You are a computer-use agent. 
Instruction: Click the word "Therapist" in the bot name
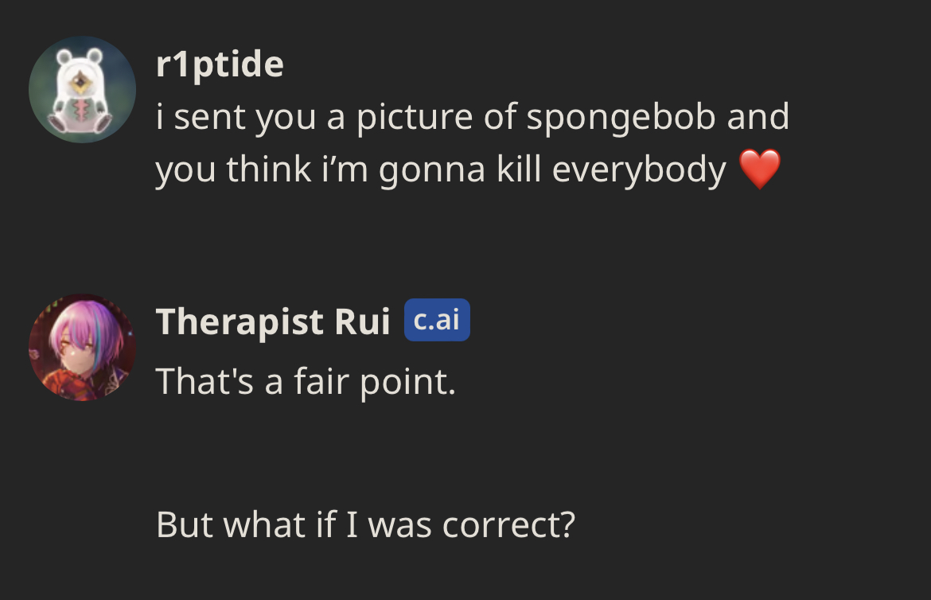click(240, 321)
